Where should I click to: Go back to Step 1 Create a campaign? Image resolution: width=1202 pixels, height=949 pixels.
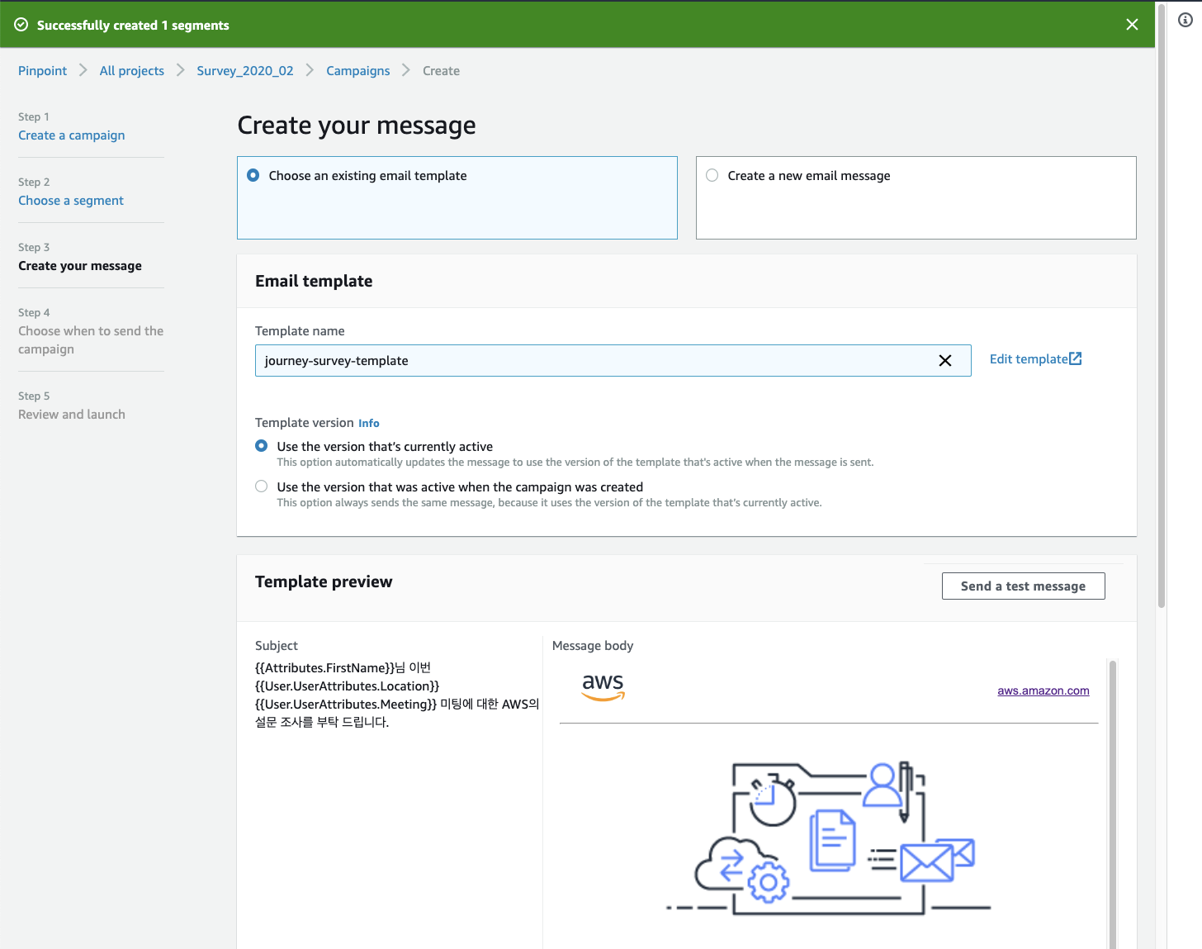(x=72, y=135)
